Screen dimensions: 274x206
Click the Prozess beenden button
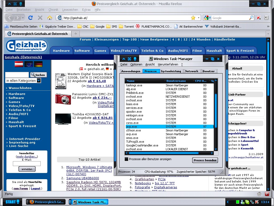(205, 160)
